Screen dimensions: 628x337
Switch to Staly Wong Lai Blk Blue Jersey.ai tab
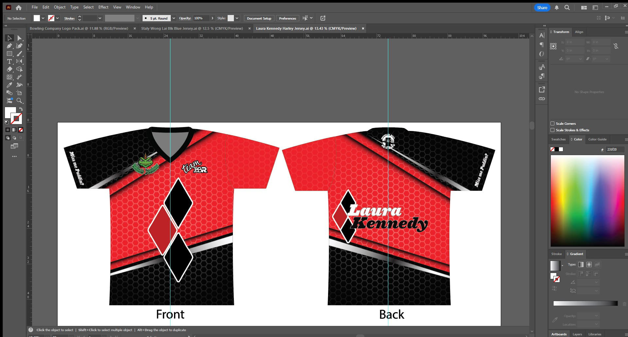pos(192,28)
